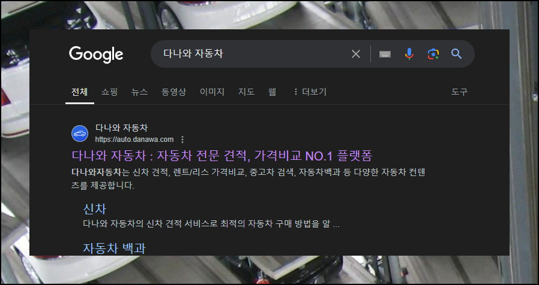Click the blue car favicon of Danawa result
The width and height of the screenshot is (539, 285).
click(80, 134)
